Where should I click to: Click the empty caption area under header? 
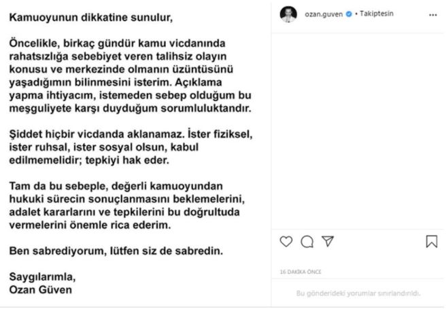point(358,131)
